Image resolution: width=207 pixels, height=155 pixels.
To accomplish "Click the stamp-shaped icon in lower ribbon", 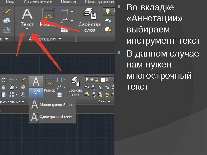I will [23, 94].
